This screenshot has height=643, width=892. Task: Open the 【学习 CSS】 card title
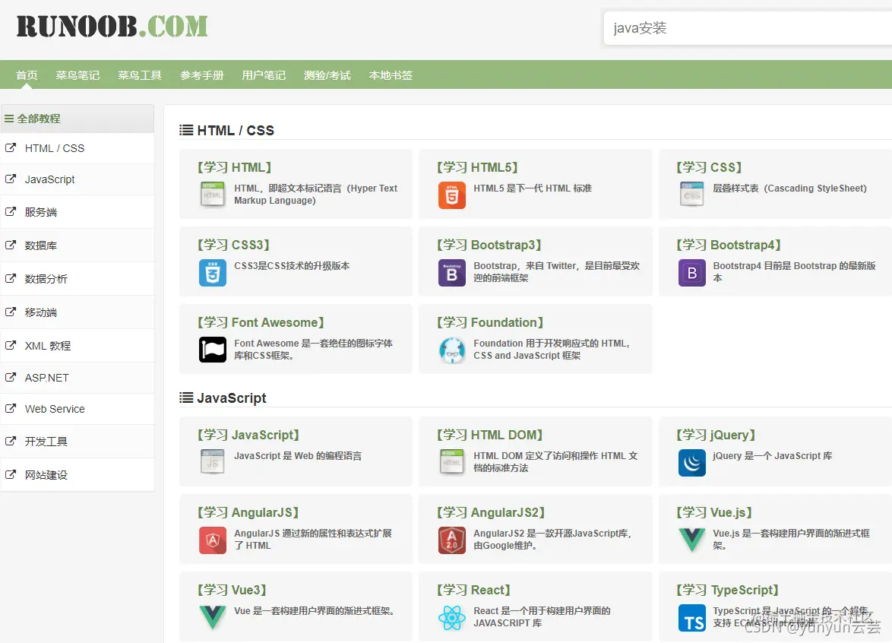pos(709,167)
